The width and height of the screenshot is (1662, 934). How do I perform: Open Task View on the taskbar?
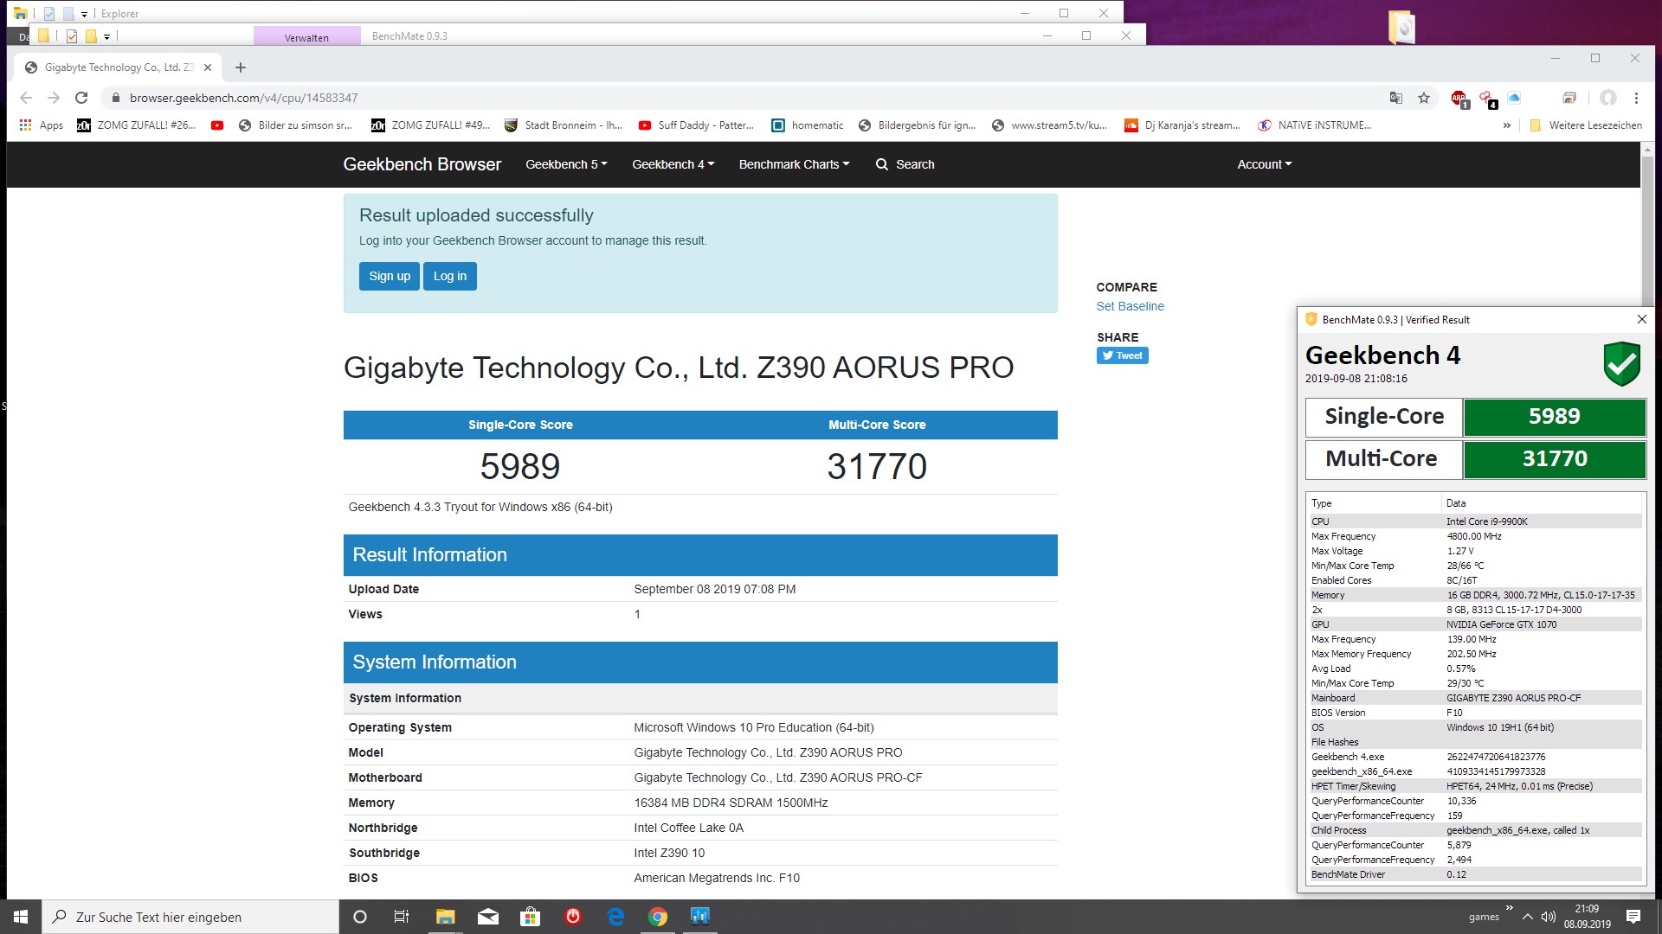coord(402,917)
